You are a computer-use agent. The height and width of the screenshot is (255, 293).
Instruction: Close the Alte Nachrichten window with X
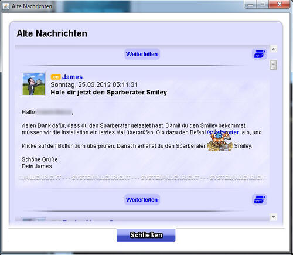[280, 4]
